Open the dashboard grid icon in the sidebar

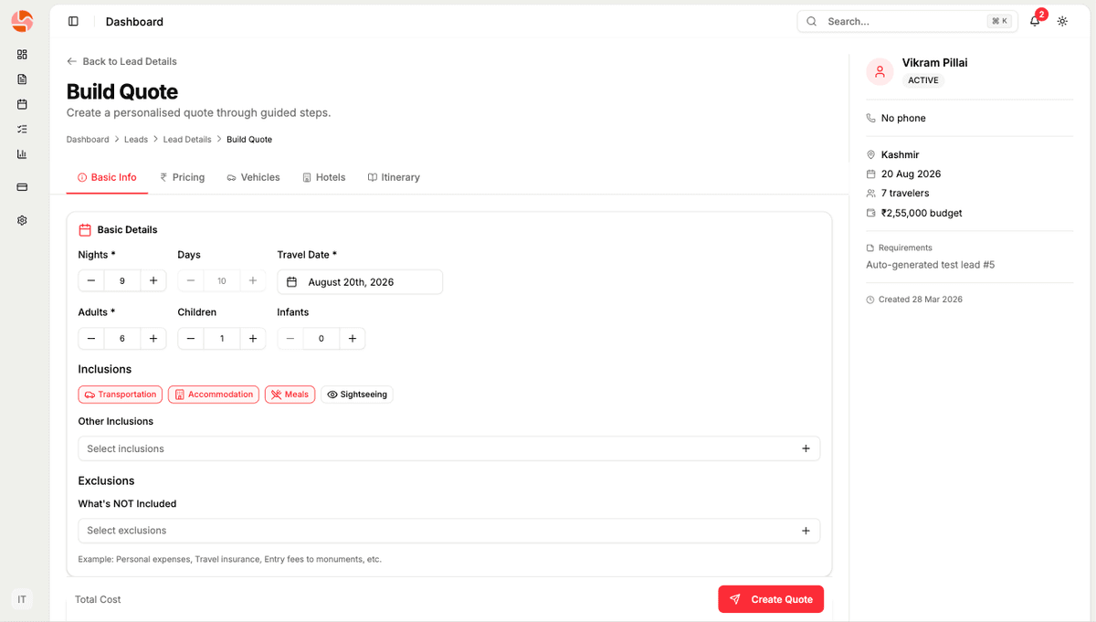click(x=22, y=55)
